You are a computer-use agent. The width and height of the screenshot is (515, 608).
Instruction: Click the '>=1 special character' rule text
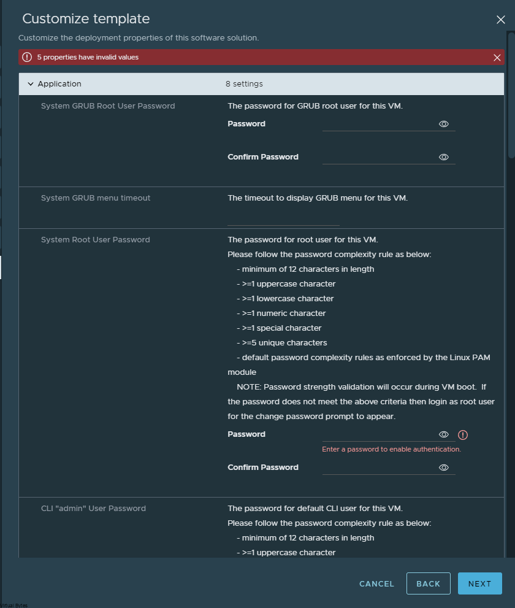(279, 328)
